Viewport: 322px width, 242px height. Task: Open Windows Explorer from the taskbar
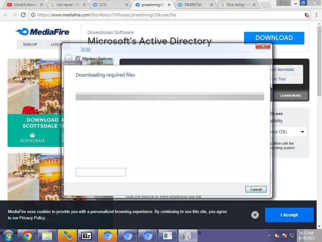click(47, 236)
